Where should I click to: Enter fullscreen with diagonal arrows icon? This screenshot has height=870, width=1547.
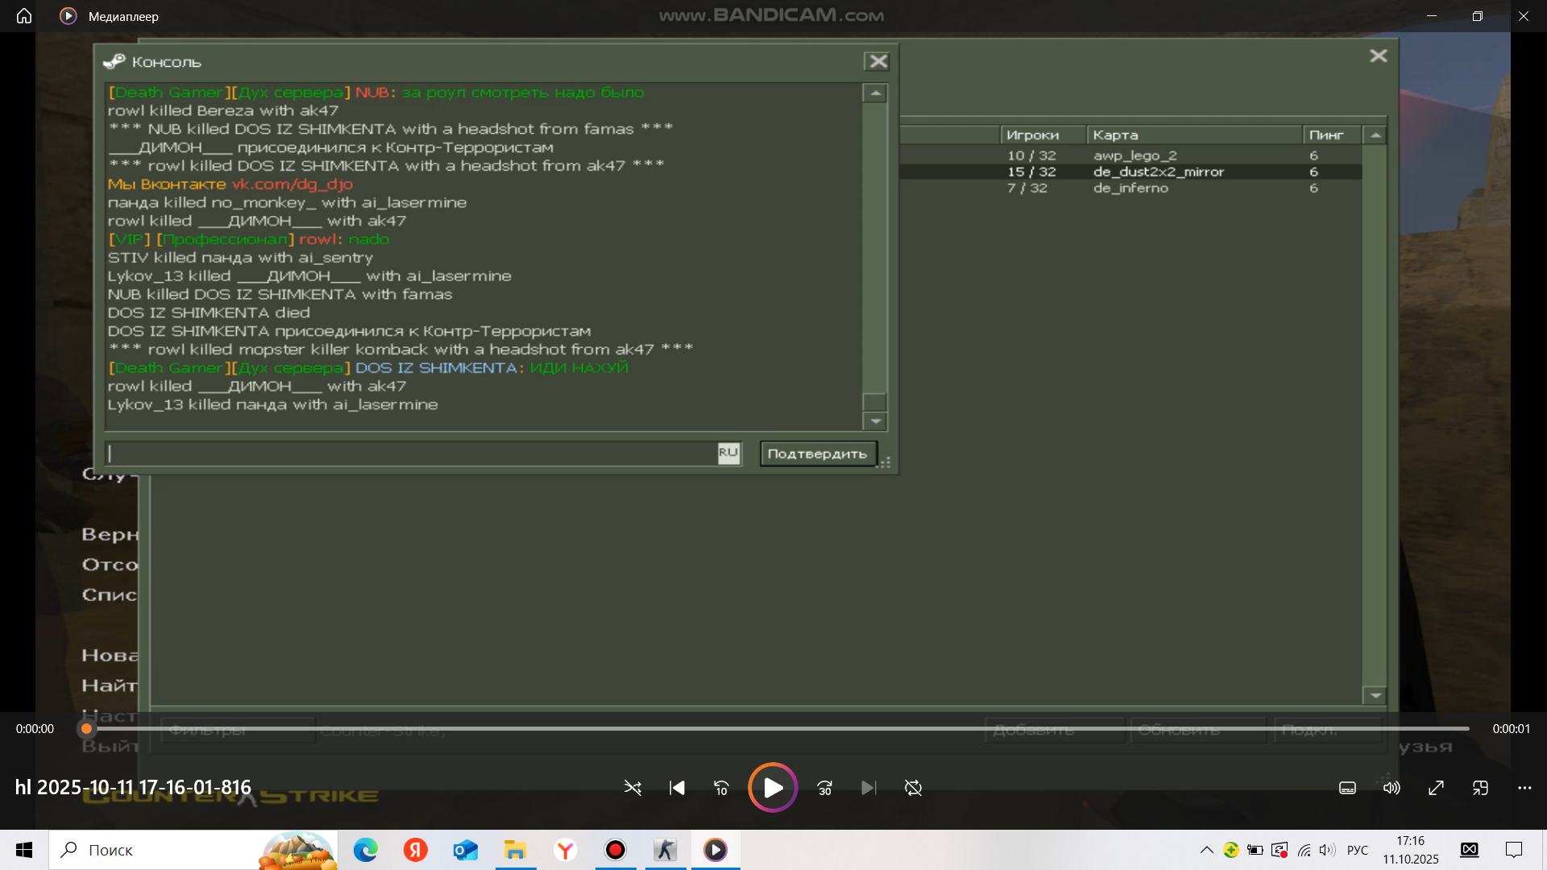pos(1436,788)
